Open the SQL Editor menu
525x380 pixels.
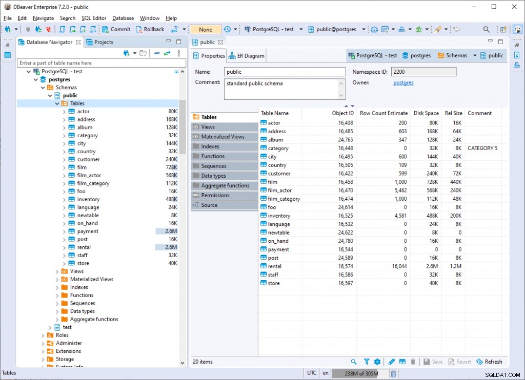coord(94,18)
